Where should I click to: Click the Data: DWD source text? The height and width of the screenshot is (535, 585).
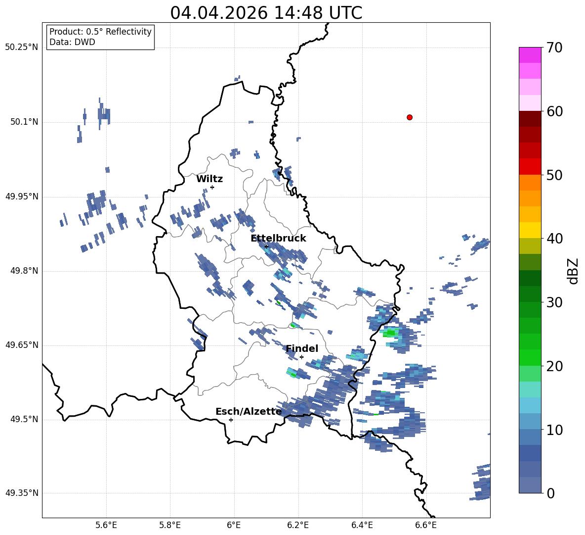72,42
